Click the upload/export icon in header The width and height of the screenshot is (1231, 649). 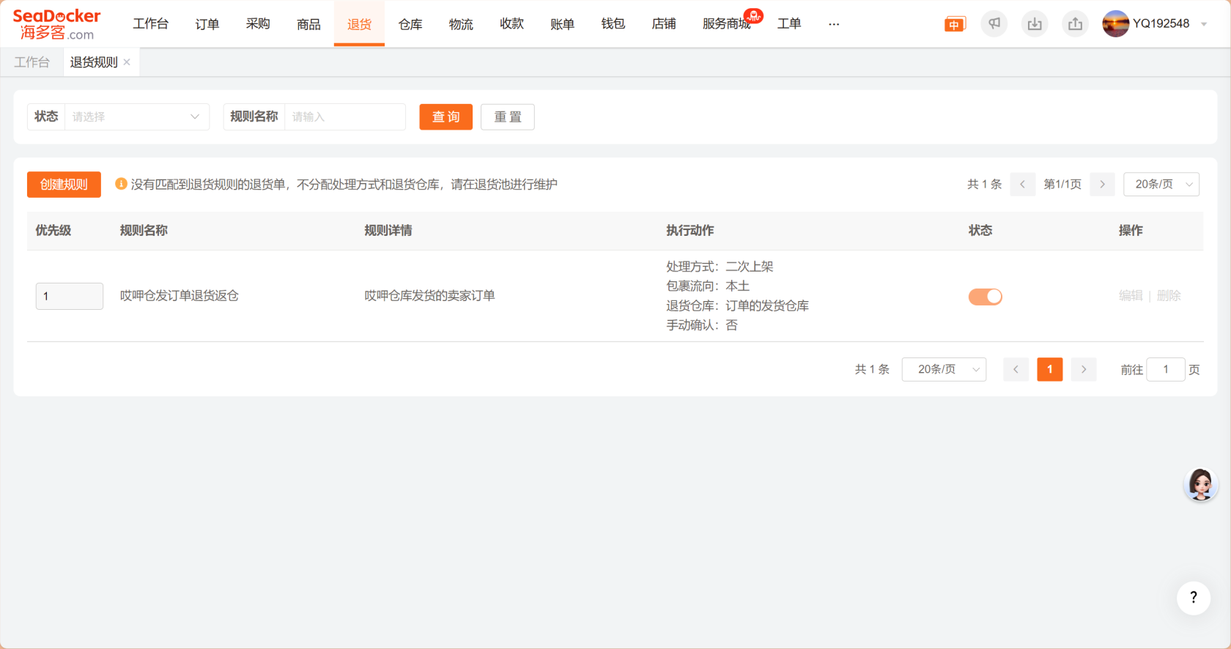(x=1075, y=24)
